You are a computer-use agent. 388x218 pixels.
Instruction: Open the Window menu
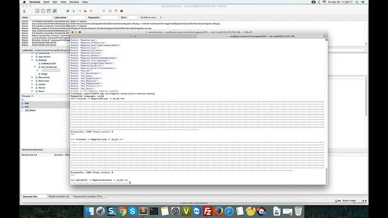(x=74, y=2)
